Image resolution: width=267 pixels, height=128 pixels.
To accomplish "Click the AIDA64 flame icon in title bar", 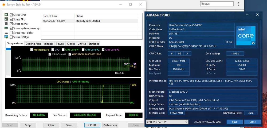I will coord(3,5).
